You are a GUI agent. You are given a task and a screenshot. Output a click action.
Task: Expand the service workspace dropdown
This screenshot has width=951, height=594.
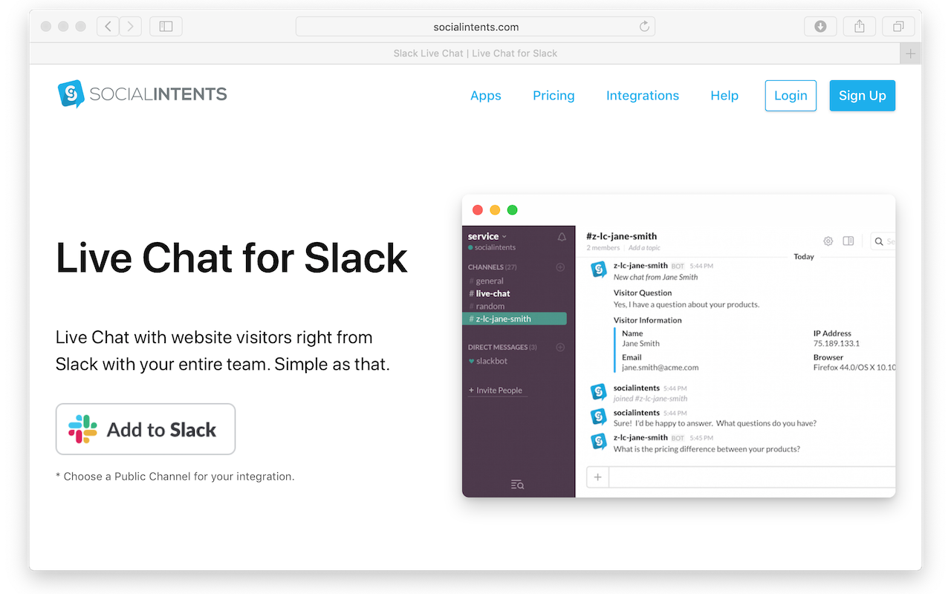[x=487, y=236]
